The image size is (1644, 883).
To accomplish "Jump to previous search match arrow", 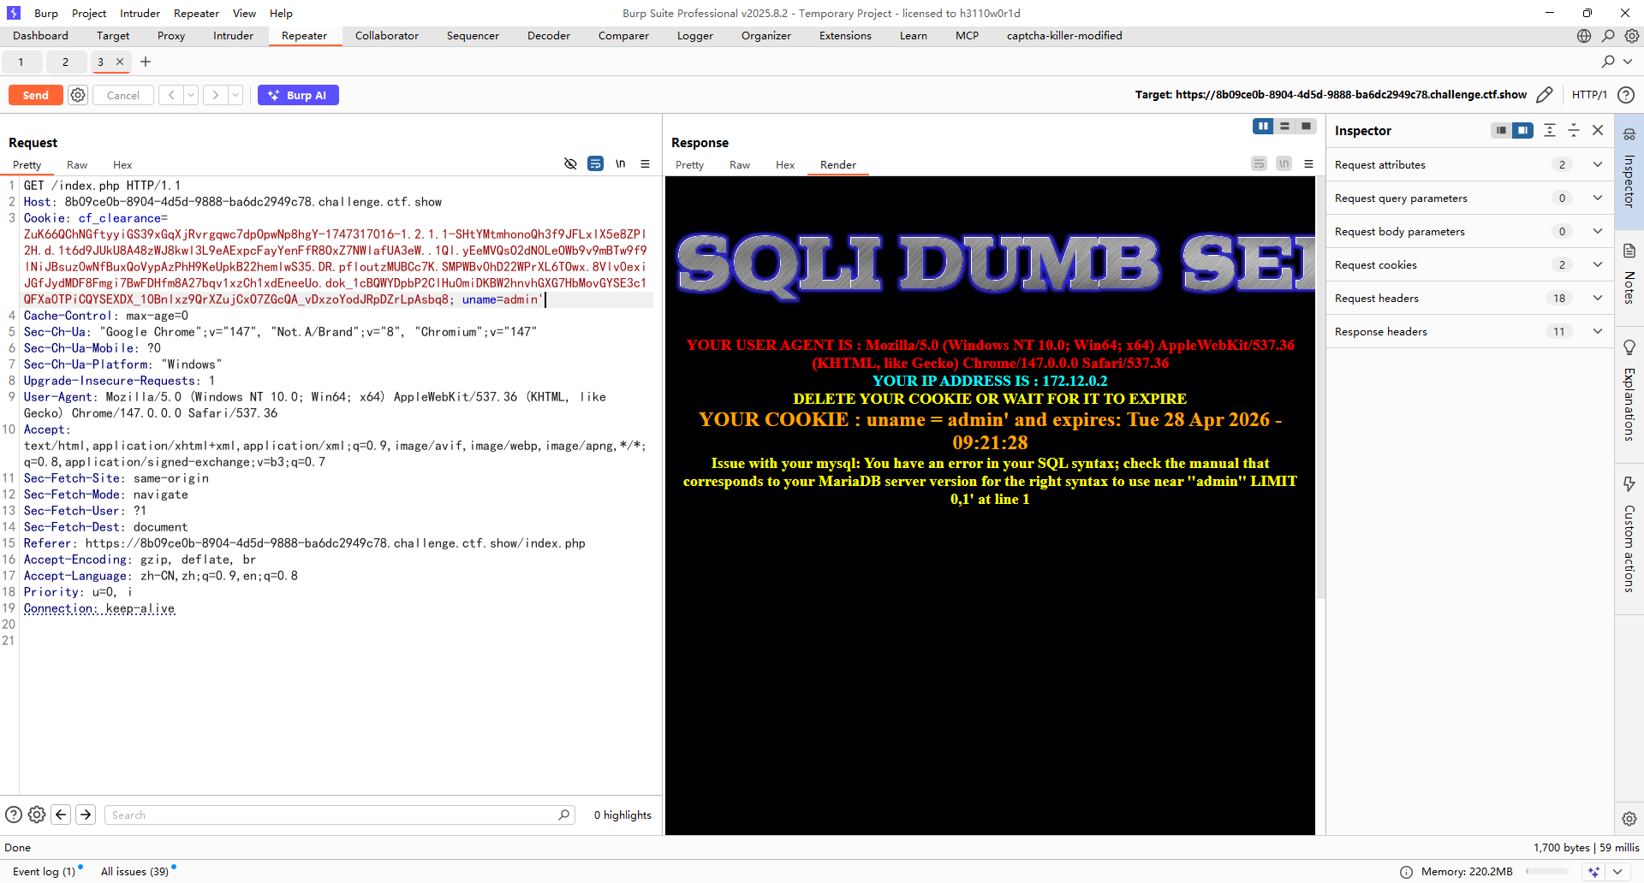I will (x=61, y=815).
